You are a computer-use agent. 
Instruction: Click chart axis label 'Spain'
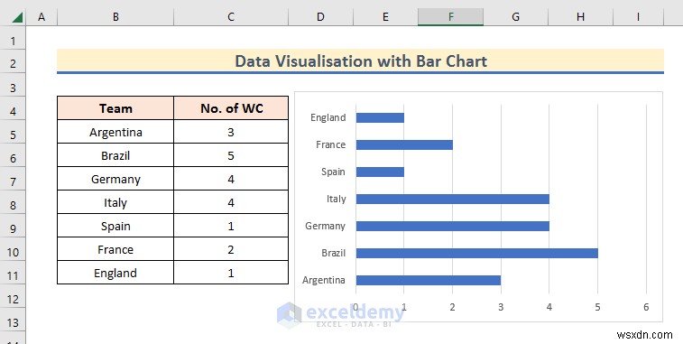(333, 172)
